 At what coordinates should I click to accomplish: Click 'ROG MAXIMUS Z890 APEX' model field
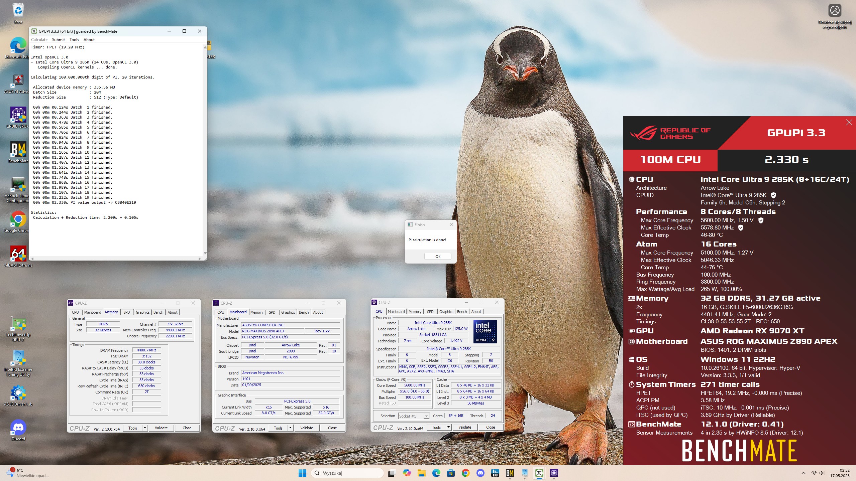coord(273,331)
